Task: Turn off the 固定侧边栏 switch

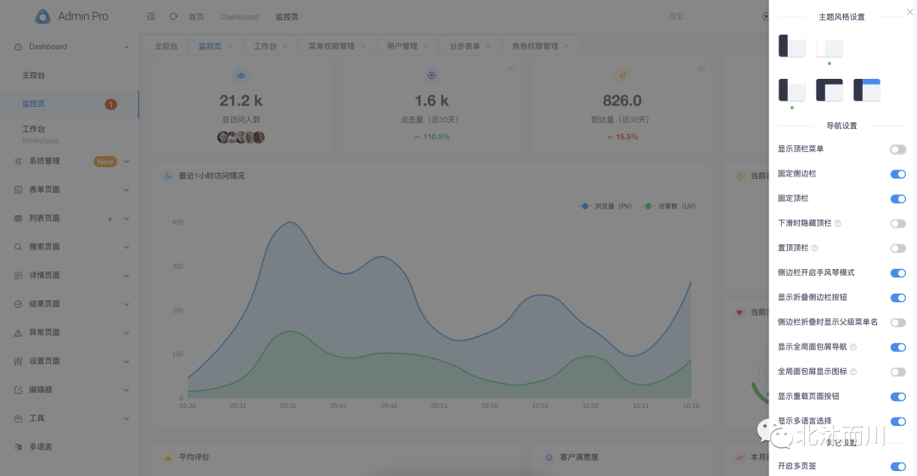Action: click(x=897, y=174)
